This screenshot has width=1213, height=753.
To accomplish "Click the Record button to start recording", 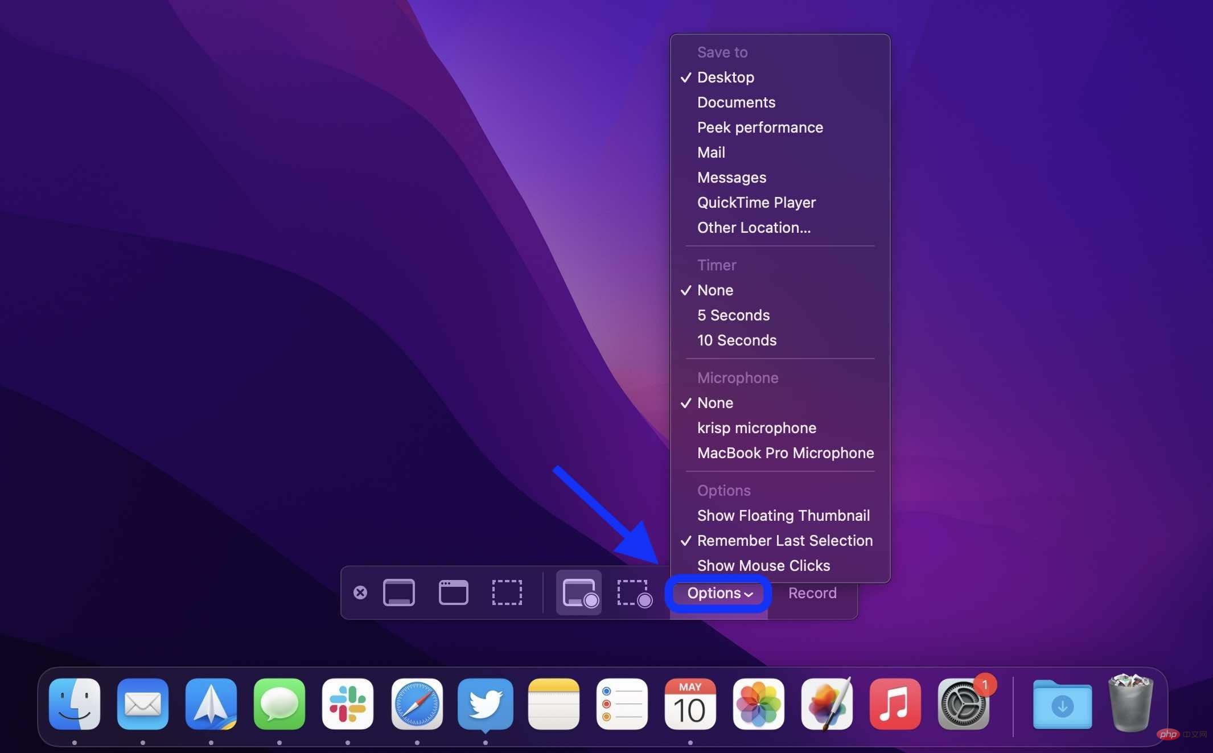I will pos(811,592).
